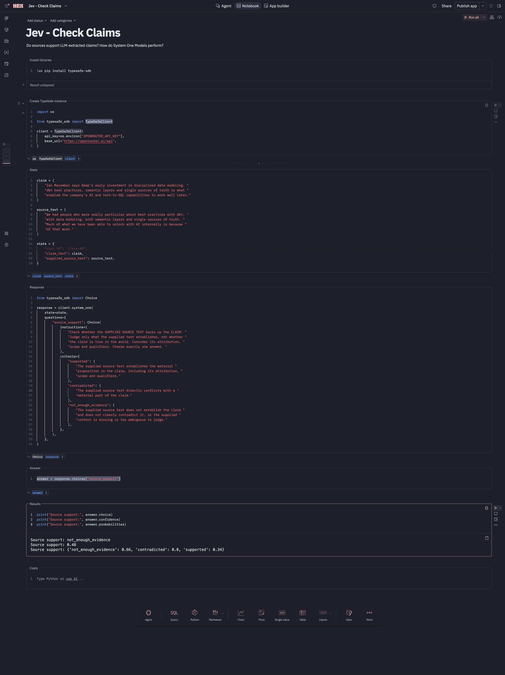This screenshot has width=505, height=675.
Task: Open the Data option in add-cell bar
Action: [349, 615]
